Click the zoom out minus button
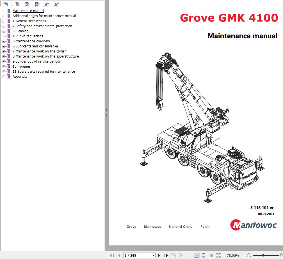 click(x=249, y=255)
